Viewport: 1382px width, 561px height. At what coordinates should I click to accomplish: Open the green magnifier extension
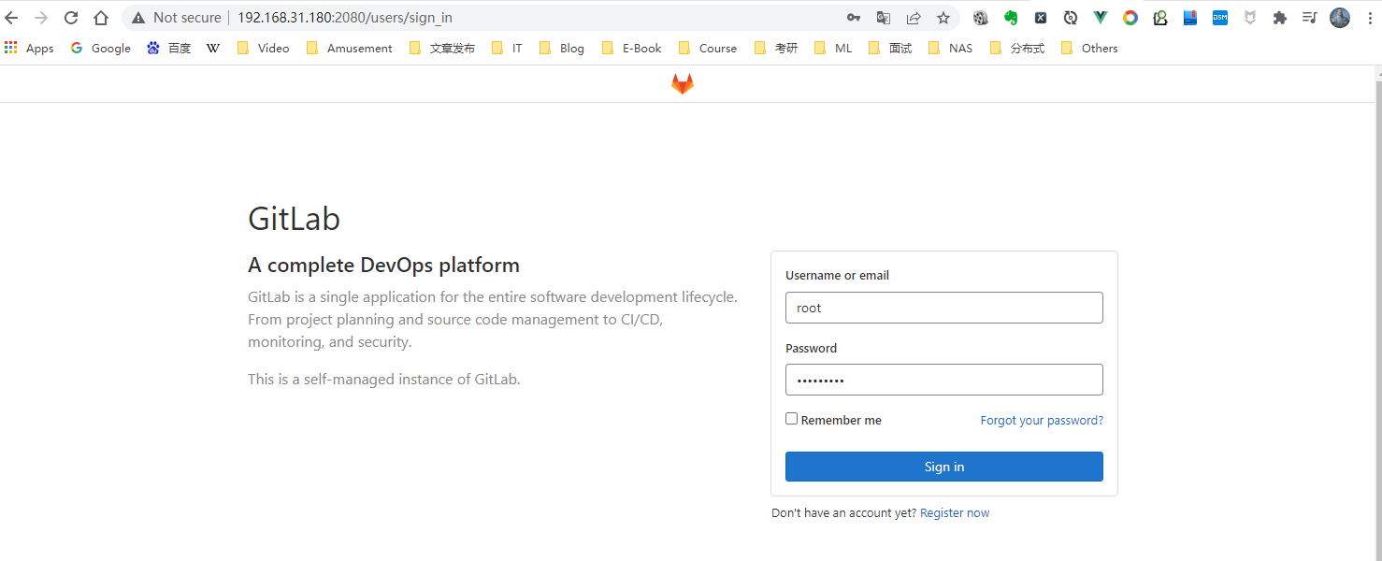tap(1160, 18)
